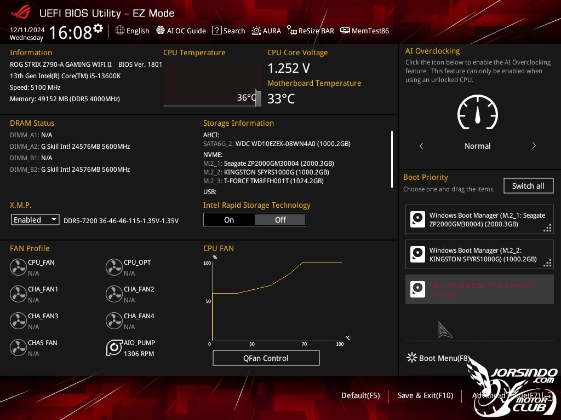Viewport: 561px width, 420px height.
Task: Click the Normal overclocking mode label
Action: point(478,145)
